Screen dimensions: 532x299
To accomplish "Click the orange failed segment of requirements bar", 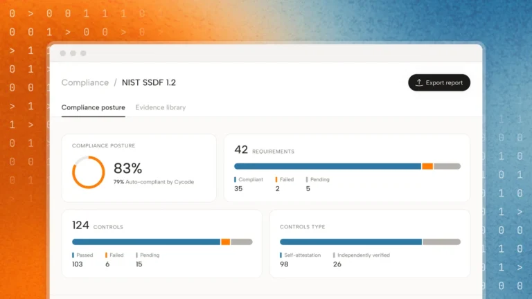I will [427, 166].
